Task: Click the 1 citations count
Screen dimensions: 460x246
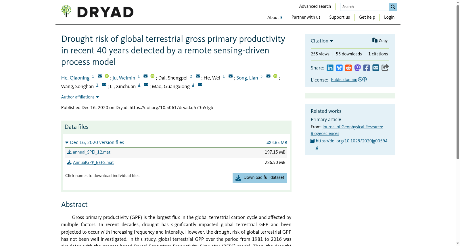Action: pos(378,54)
